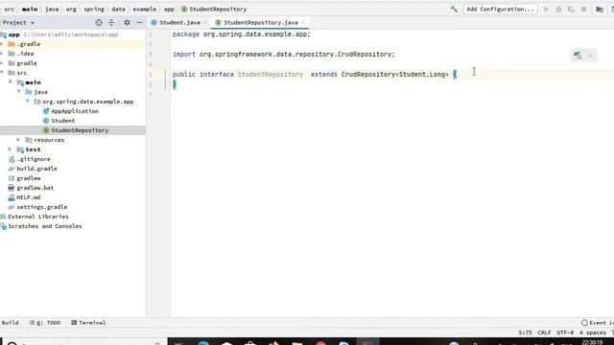The image size is (614, 345).
Task: Select .gitignore file
Action: [34, 159]
